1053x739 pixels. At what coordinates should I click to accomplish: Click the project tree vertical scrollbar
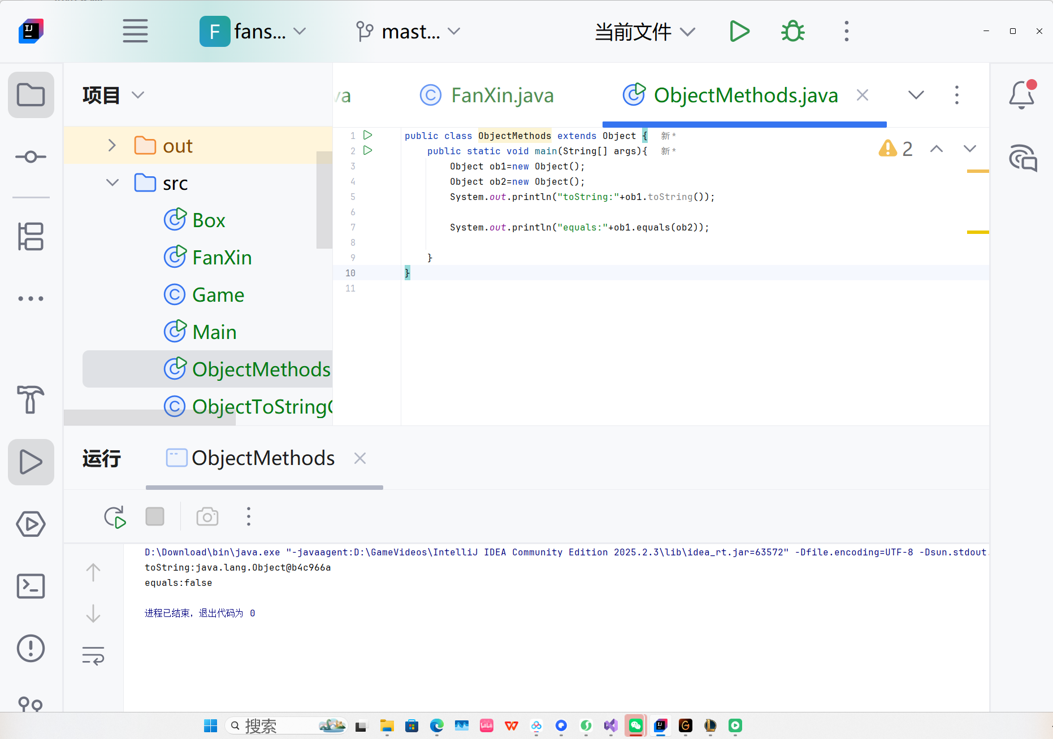(x=324, y=200)
